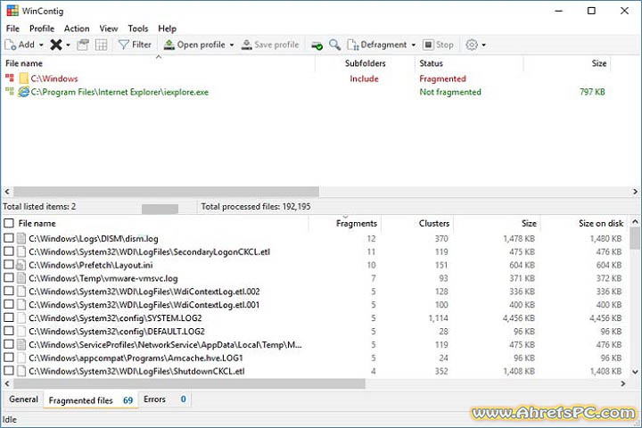The width and height of the screenshot is (642, 428).
Task: Click the dism.log file icon
Action: pyautogui.click(x=21, y=238)
